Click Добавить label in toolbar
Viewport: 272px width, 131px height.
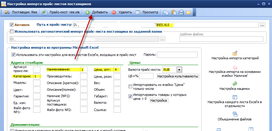100,12
